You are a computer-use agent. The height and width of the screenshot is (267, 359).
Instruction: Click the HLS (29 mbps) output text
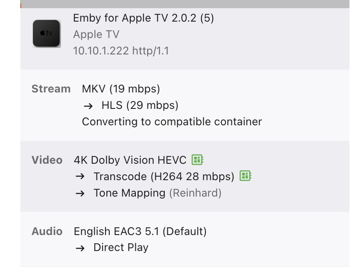(140, 105)
